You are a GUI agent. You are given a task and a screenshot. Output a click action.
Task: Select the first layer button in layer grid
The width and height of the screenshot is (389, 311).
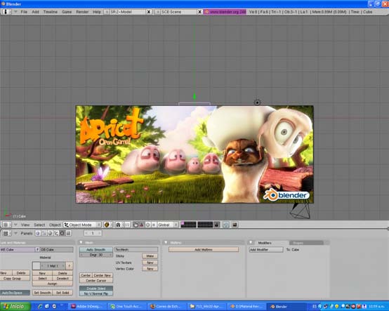(183, 223)
